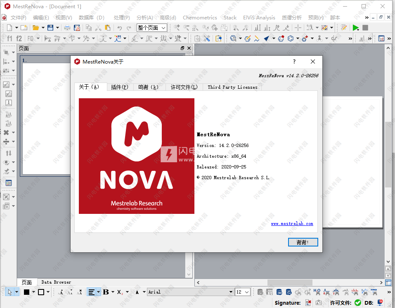The width and height of the screenshot is (395, 308).
Task: Open the 质谱分析 menu
Action: (x=291, y=18)
